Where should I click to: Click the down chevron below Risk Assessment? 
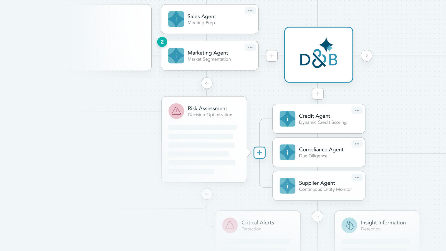click(207, 194)
